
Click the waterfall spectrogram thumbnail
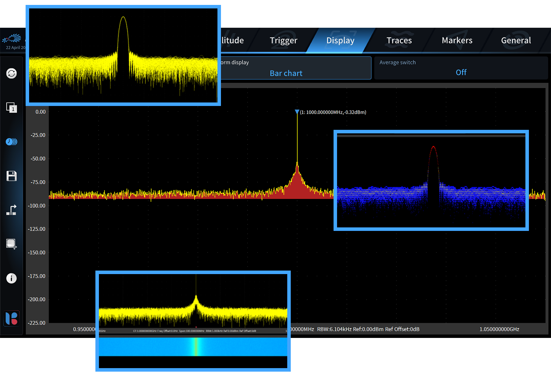pyautogui.click(x=193, y=321)
